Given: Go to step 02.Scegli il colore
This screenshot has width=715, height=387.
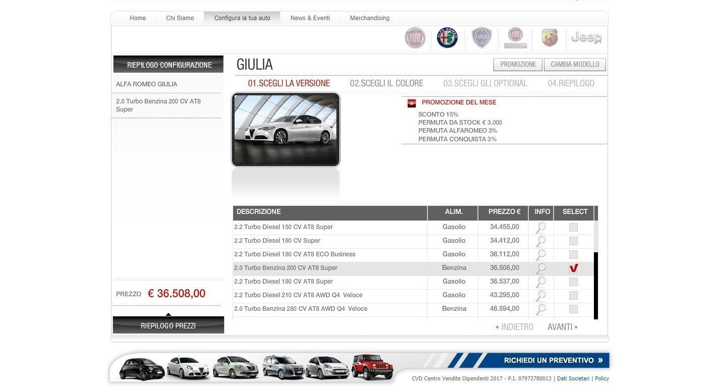Looking at the screenshot, I should [387, 84].
